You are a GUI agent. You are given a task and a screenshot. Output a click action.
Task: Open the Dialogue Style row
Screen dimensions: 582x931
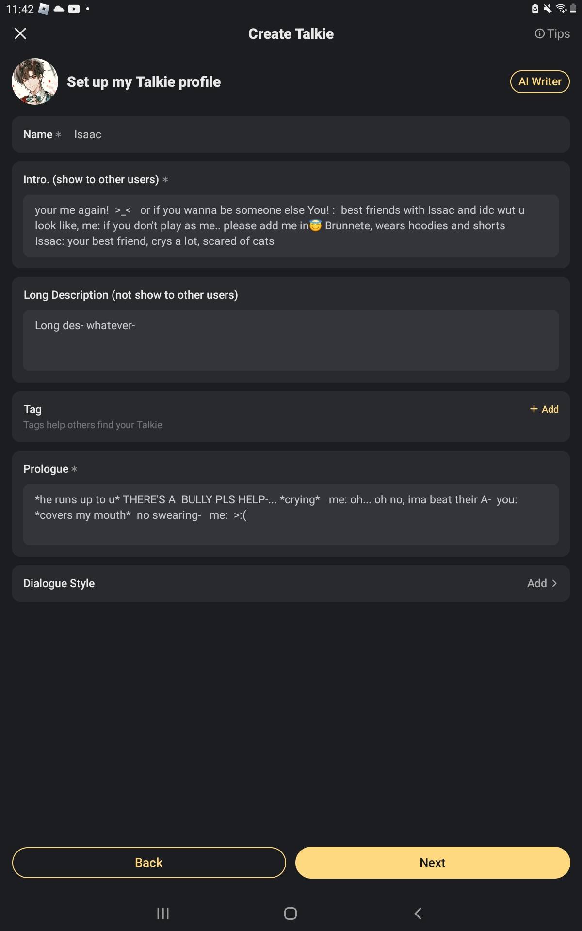[x=291, y=583]
